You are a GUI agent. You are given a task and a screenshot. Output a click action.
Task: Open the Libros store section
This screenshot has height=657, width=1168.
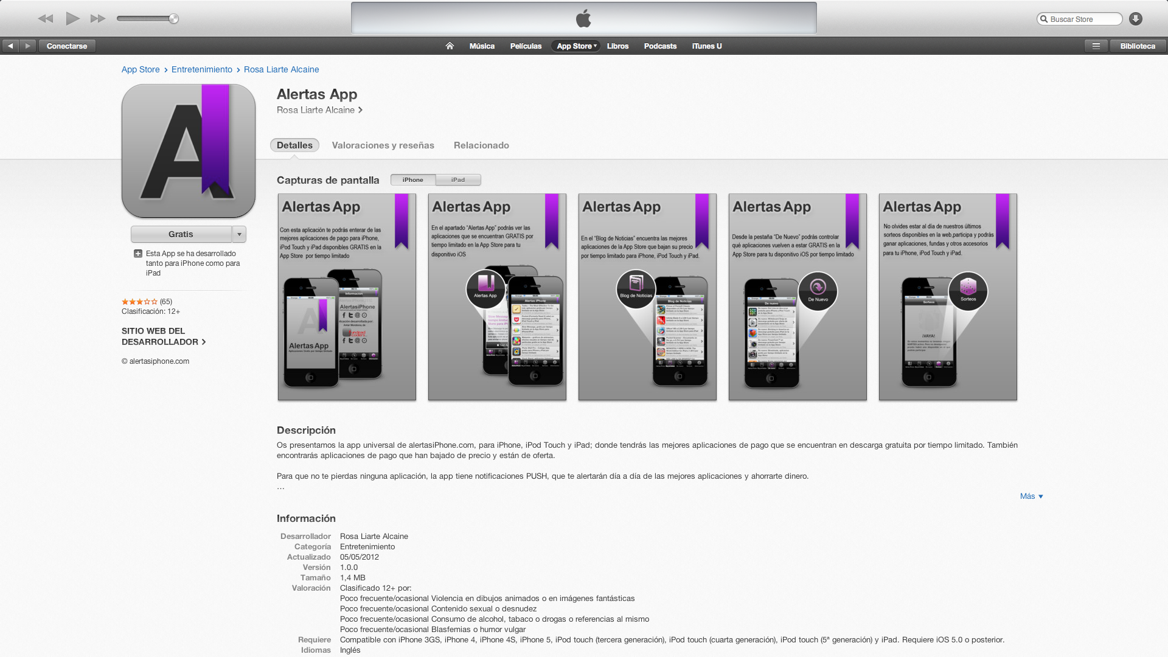617,46
